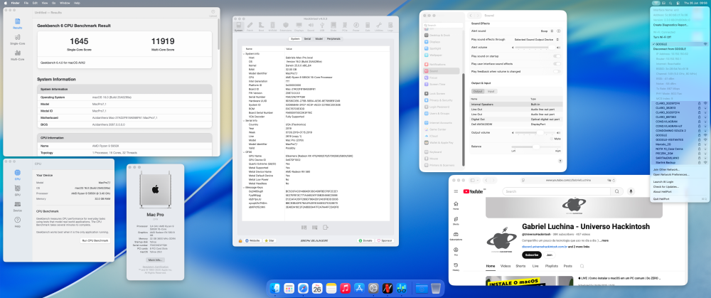Open Safari sidebar dropdown arrow

[477, 180]
